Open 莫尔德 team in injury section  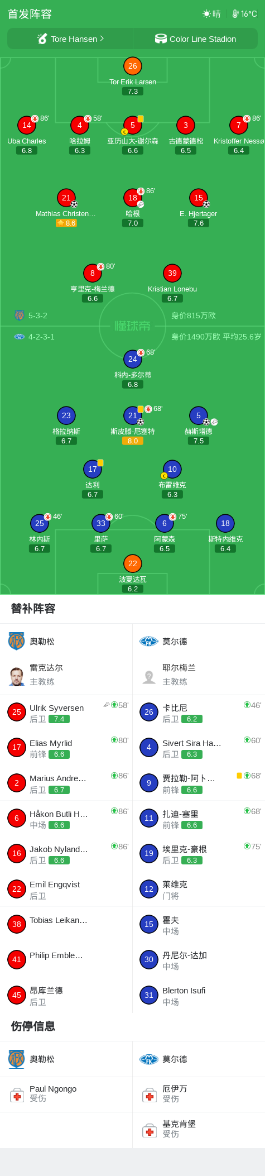click(175, 1059)
